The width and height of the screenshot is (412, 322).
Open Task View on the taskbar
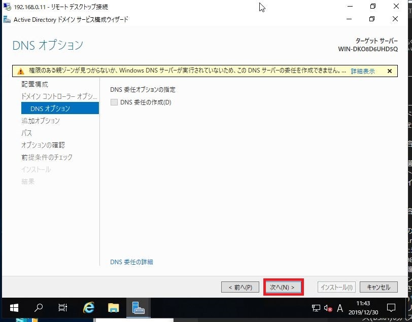point(62,308)
